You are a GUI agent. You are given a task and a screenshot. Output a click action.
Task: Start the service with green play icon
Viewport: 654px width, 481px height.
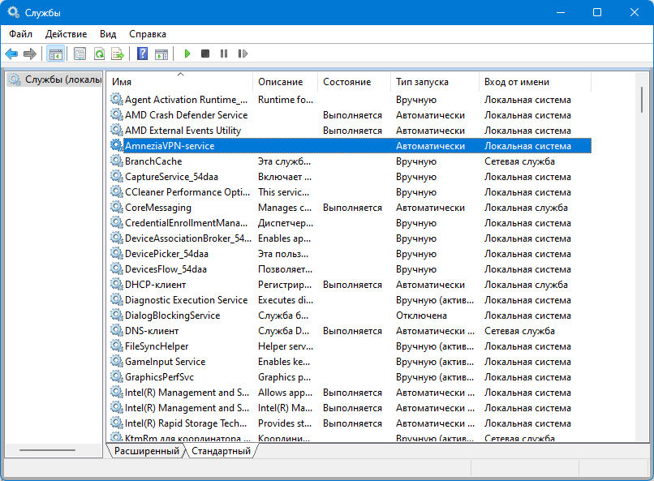187,54
